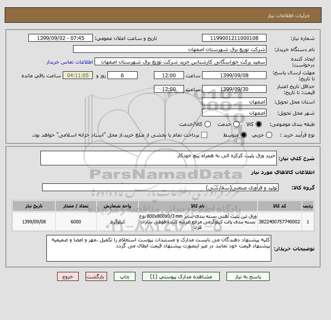Click the delivery province اصفهان field
The width and height of the screenshot is (331, 320).
pyautogui.click(x=234, y=102)
